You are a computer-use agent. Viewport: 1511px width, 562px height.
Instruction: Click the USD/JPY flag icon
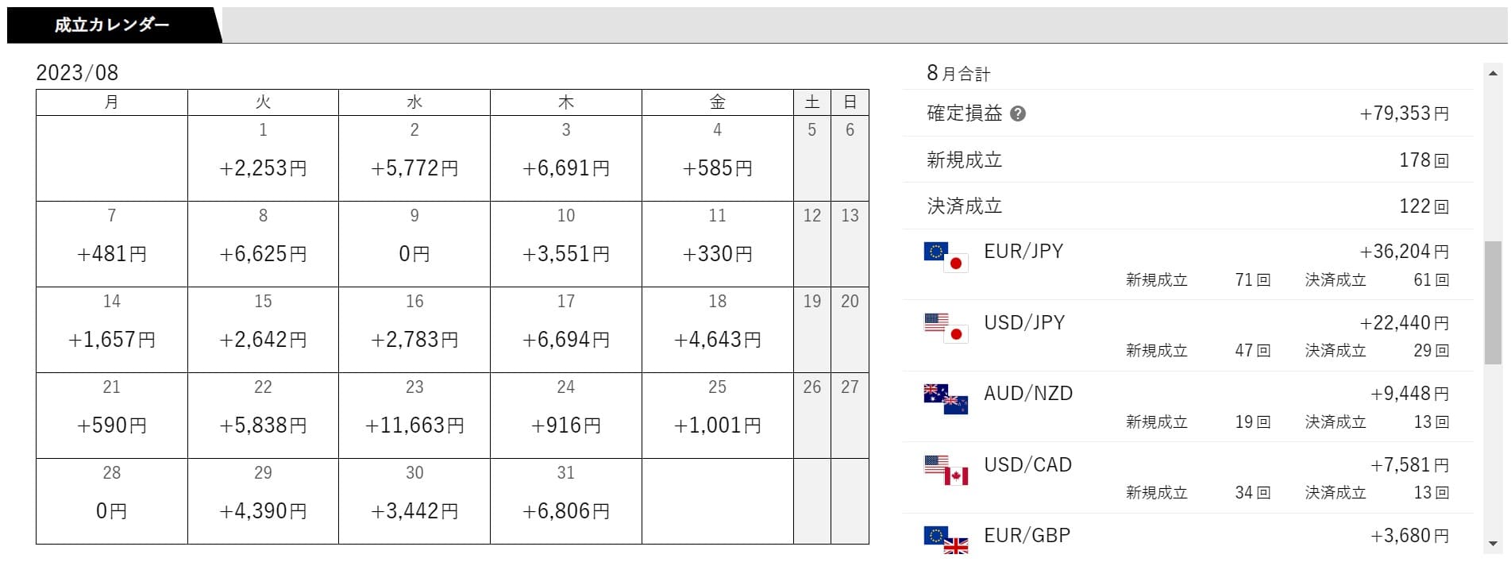click(946, 328)
